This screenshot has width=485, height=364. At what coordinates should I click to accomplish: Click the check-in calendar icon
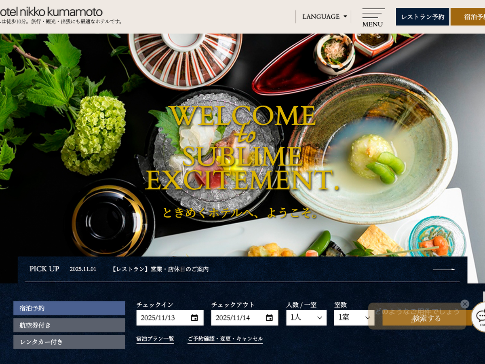pyautogui.click(x=194, y=318)
